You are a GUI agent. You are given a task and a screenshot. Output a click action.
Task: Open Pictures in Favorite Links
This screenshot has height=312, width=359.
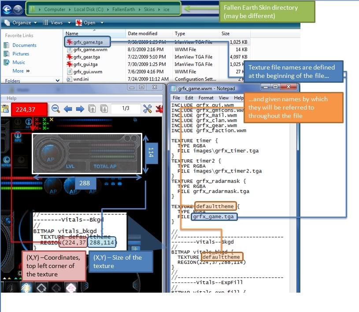tap(21, 54)
